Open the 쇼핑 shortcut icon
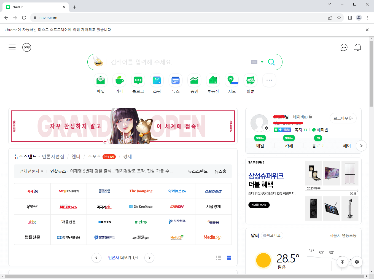Image resolution: width=374 pixels, height=279 pixels. click(x=157, y=80)
